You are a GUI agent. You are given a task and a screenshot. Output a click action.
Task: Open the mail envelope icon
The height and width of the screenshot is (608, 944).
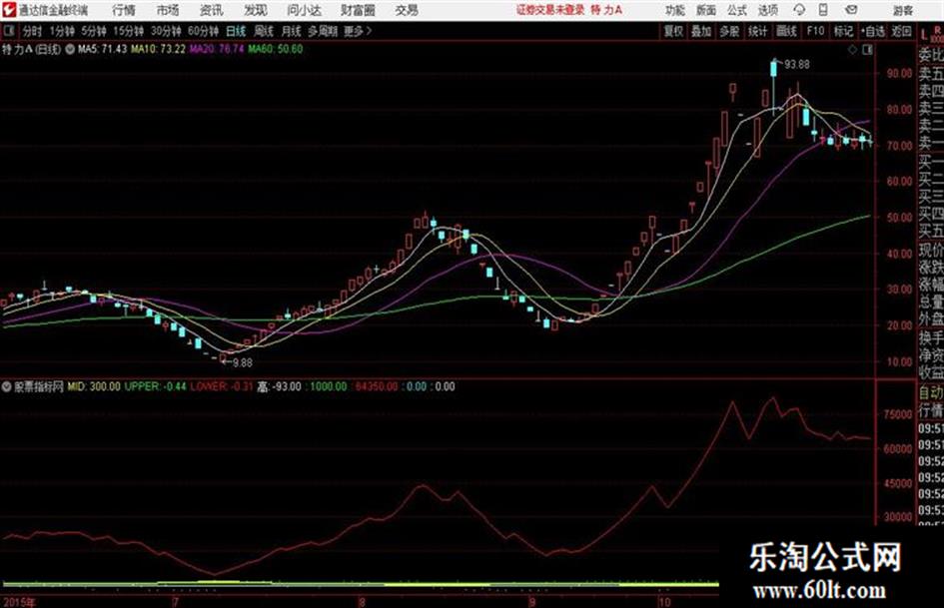(x=851, y=10)
